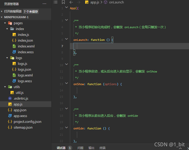The width and height of the screenshot is (189, 150).
Task: Fold the onShow function at line 13
Action: point(67,83)
